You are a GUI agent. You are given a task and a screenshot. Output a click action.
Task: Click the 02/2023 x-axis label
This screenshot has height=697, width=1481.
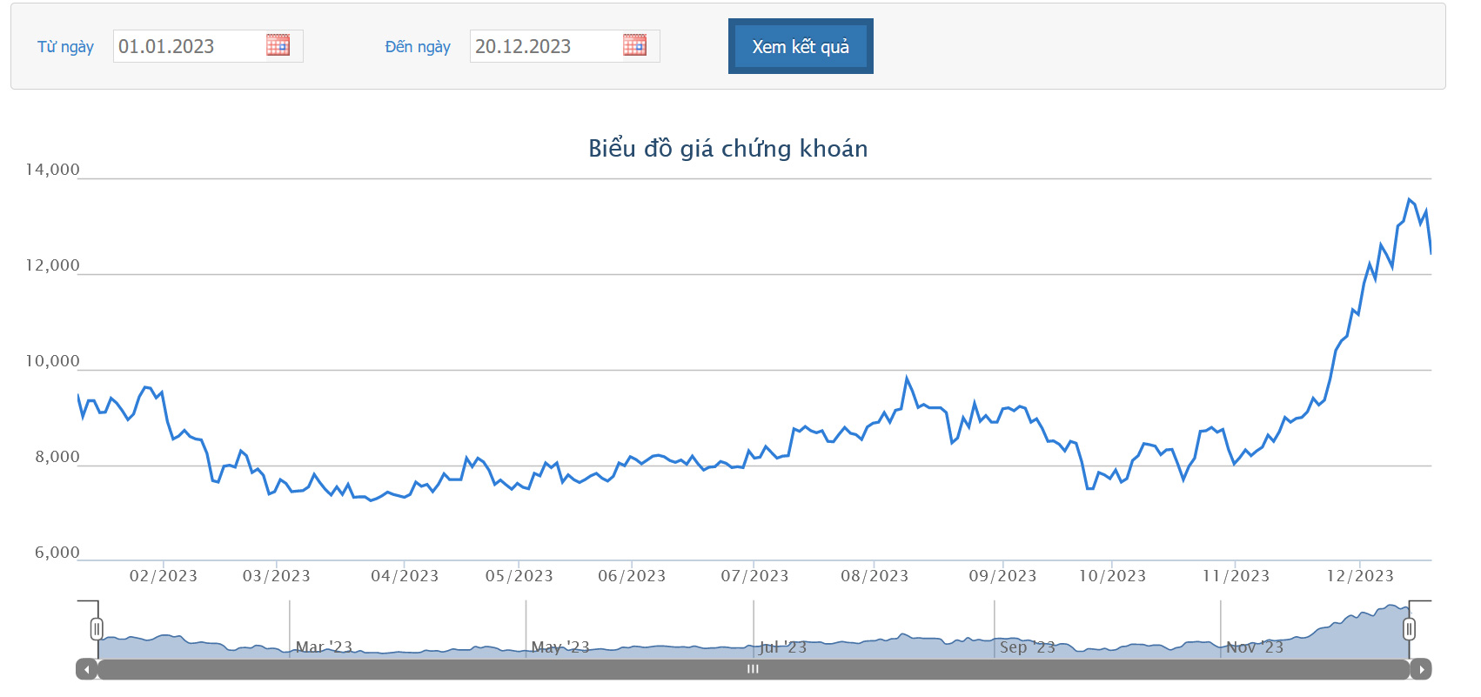pyautogui.click(x=164, y=576)
